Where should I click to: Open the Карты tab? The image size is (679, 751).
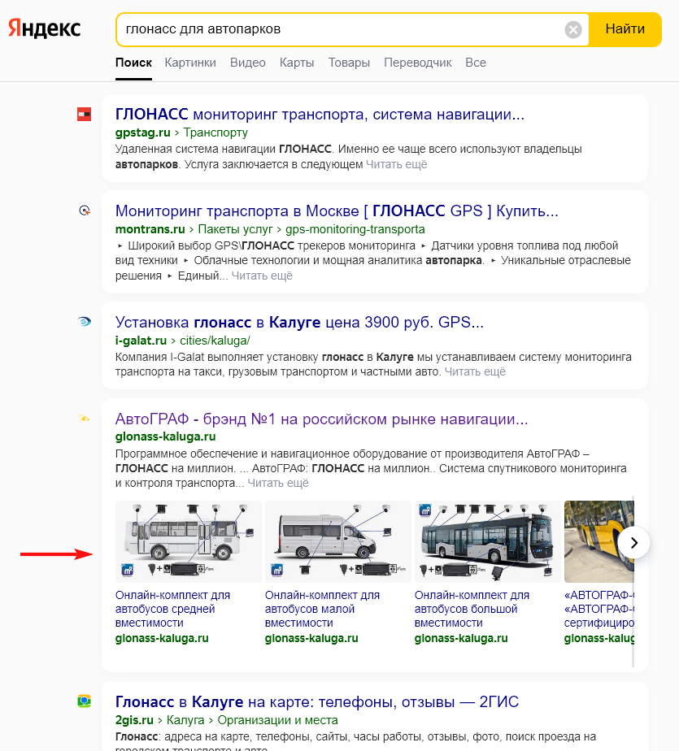295,62
